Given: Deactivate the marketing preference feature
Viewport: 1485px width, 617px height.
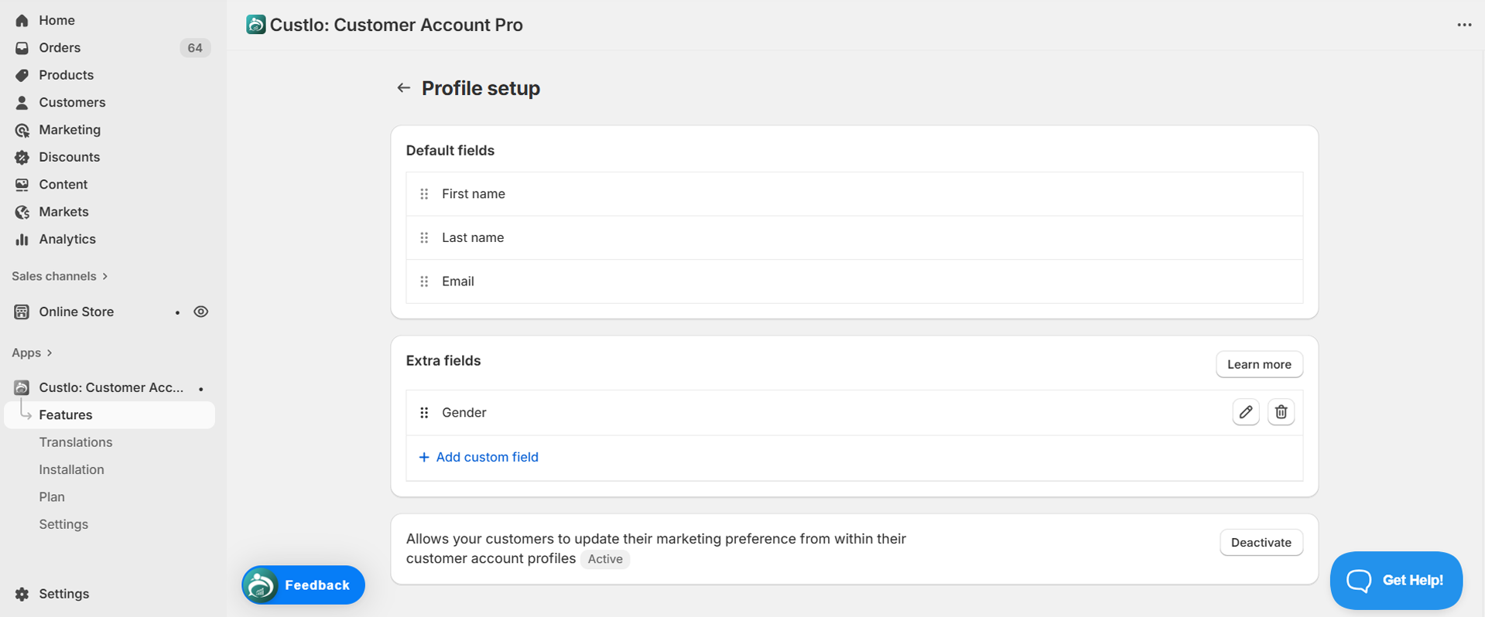Looking at the screenshot, I should (x=1261, y=543).
